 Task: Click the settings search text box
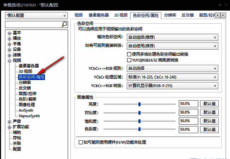click(x=33, y=24)
